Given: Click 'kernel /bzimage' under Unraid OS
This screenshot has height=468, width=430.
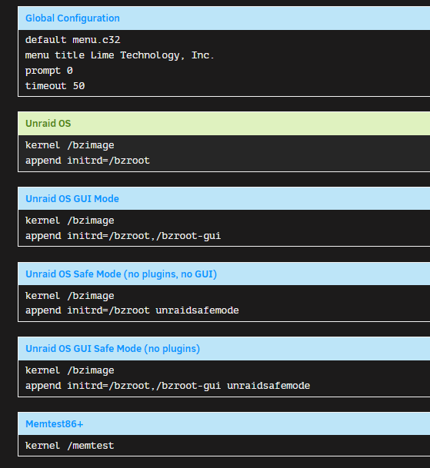Looking at the screenshot, I should pyautogui.click(x=70, y=145).
